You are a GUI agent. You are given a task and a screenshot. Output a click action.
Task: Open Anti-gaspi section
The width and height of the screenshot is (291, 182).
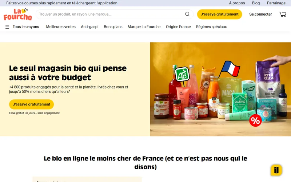tap(89, 27)
